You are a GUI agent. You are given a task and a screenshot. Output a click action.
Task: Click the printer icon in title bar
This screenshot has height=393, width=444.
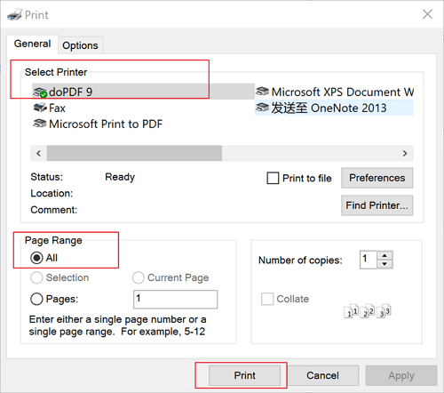14,15
